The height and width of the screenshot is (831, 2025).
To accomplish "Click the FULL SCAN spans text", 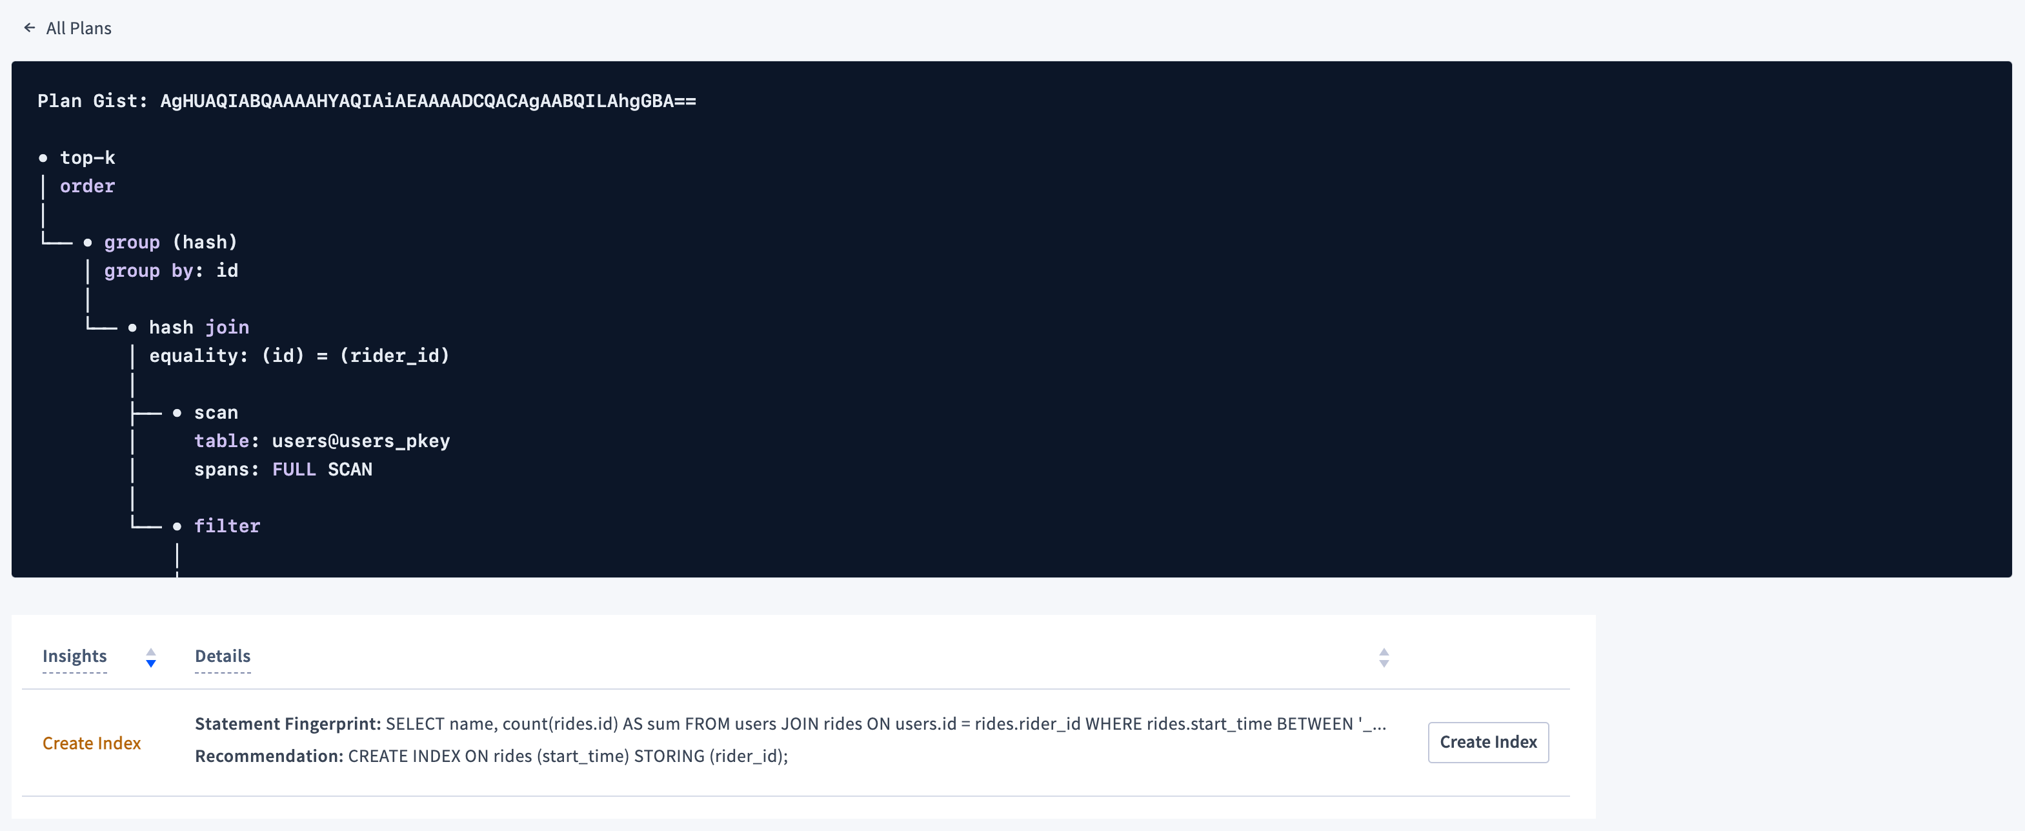I will click(321, 469).
